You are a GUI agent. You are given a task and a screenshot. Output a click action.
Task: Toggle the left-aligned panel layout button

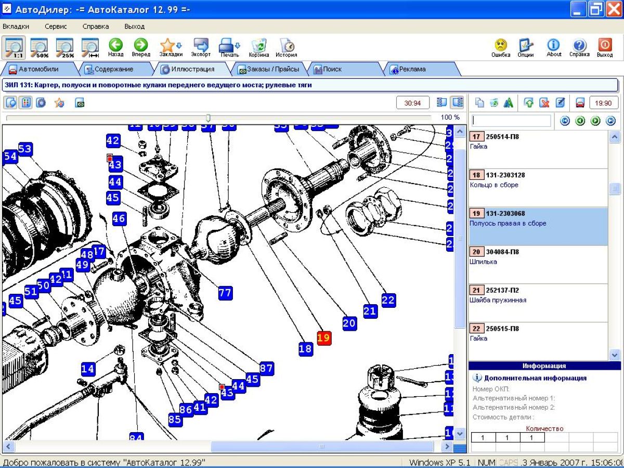point(442,102)
